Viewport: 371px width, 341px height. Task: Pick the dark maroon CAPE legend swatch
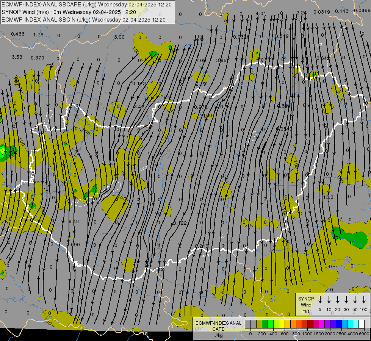pos(310,324)
